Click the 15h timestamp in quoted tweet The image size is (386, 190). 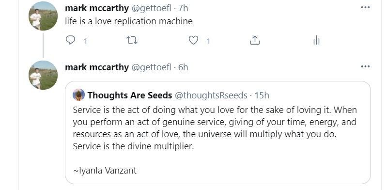[x=262, y=95]
